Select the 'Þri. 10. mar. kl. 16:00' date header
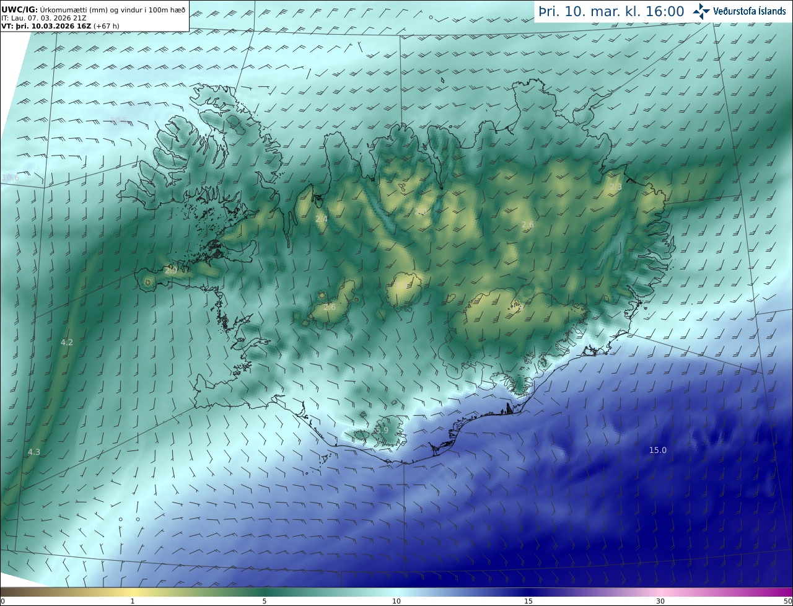793x606 pixels. pyautogui.click(x=611, y=12)
